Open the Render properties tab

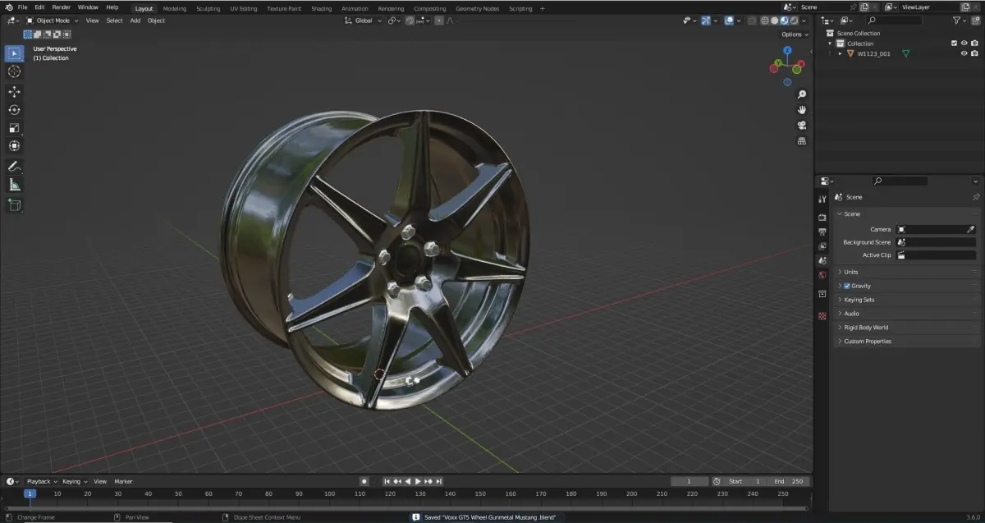(822, 218)
